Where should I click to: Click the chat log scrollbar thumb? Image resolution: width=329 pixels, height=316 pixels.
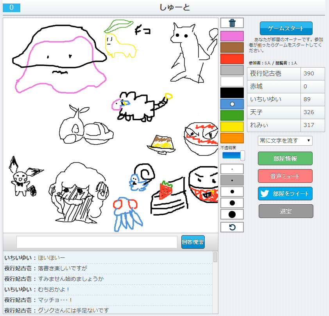point(215,257)
